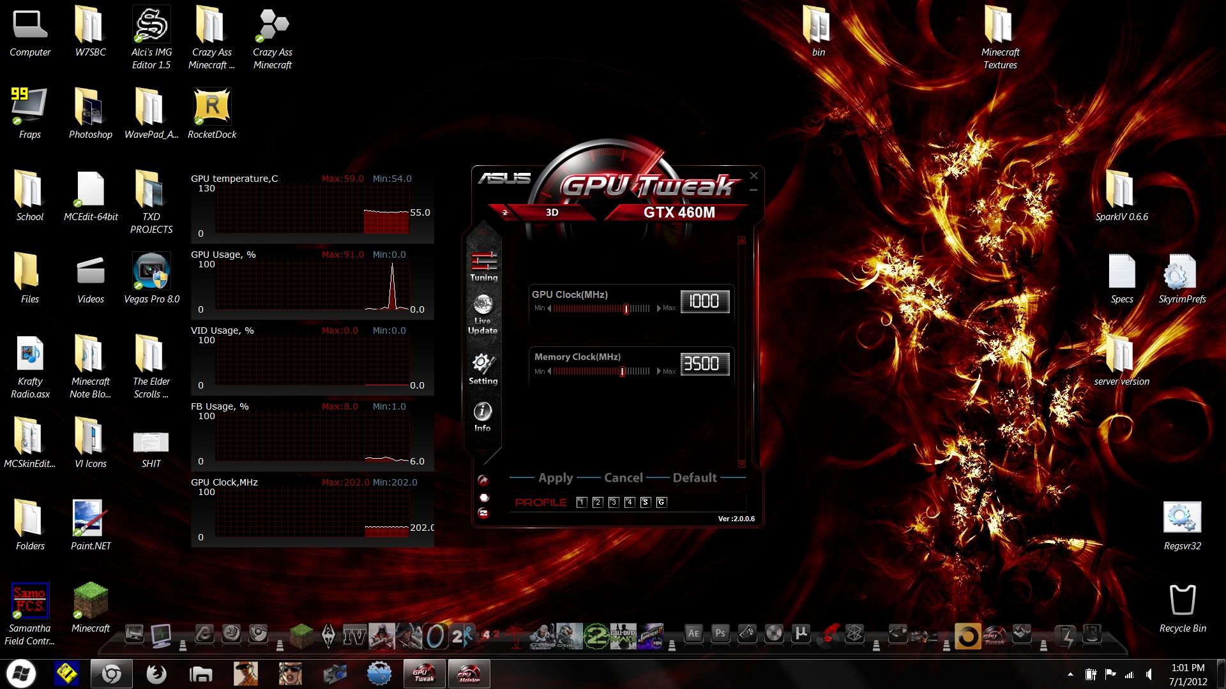The width and height of the screenshot is (1226, 689).
Task: Select the Recycle Bin desktop icon
Action: [1183, 608]
